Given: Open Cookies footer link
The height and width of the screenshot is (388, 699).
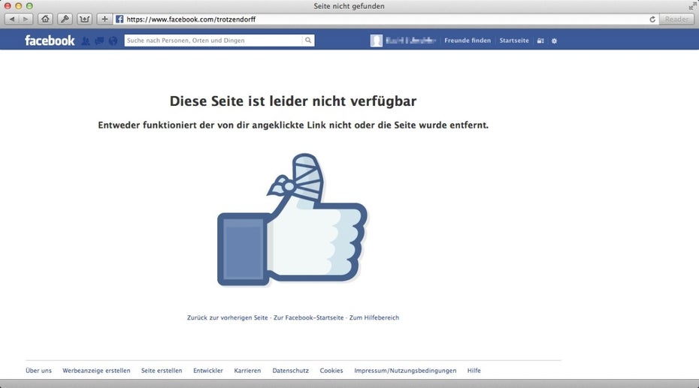Looking at the screenshot, I should (x=331, y=371).
